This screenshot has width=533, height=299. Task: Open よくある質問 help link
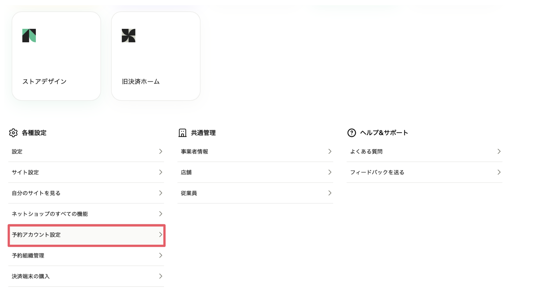pos(366,152)
